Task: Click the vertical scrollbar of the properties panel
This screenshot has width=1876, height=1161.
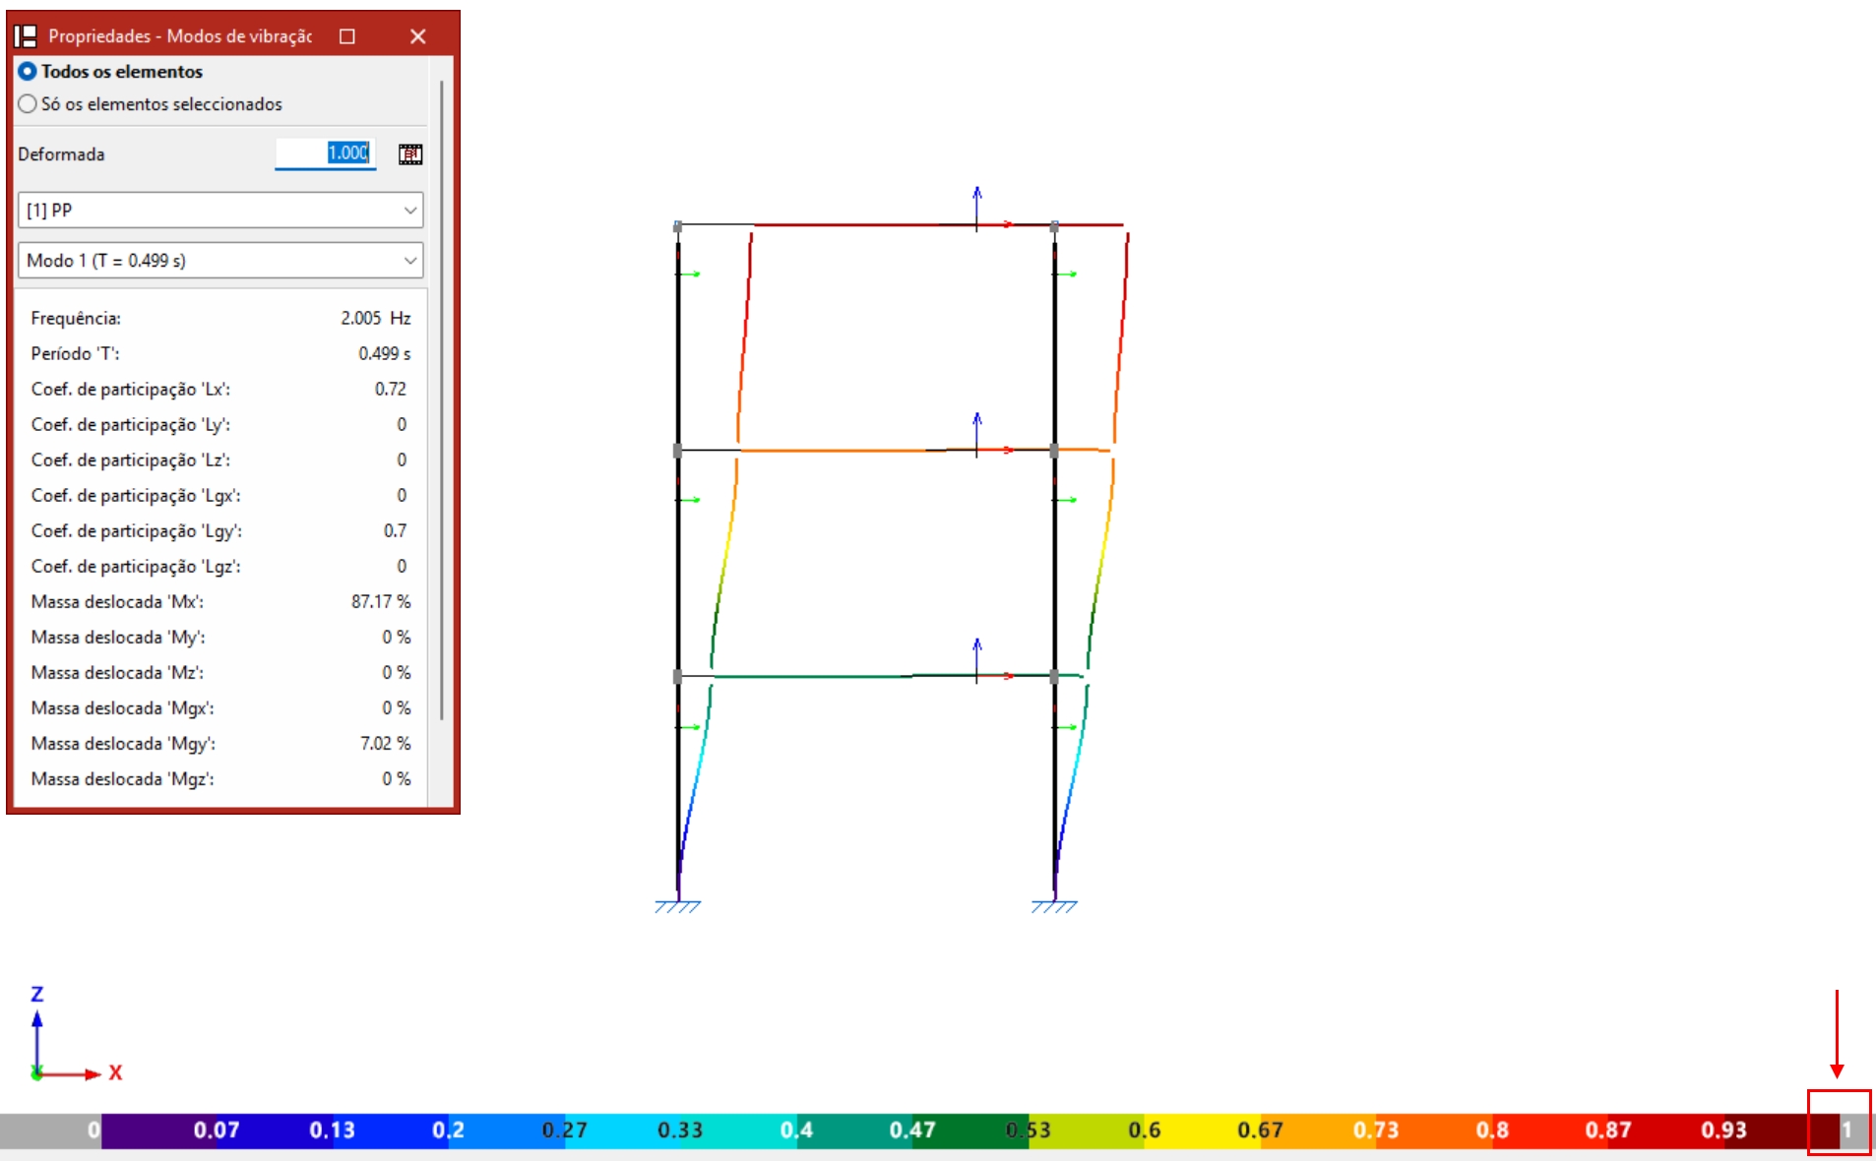Action: [442, 398]
